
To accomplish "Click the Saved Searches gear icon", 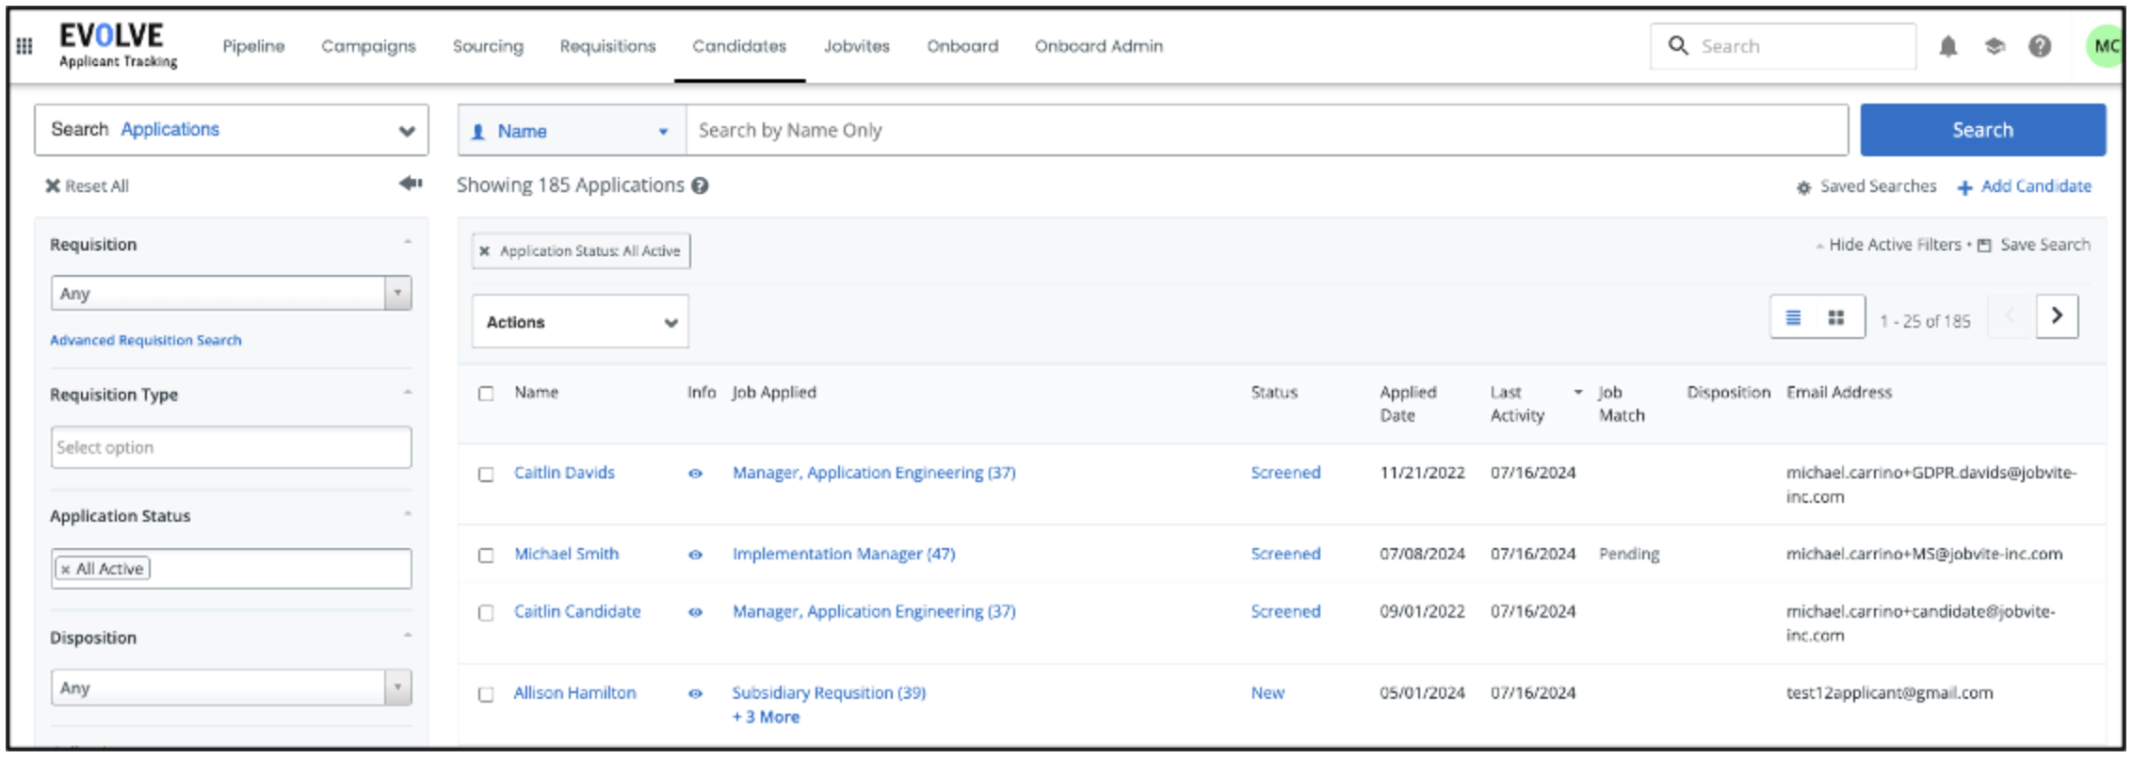I will tap(1804, 187).
